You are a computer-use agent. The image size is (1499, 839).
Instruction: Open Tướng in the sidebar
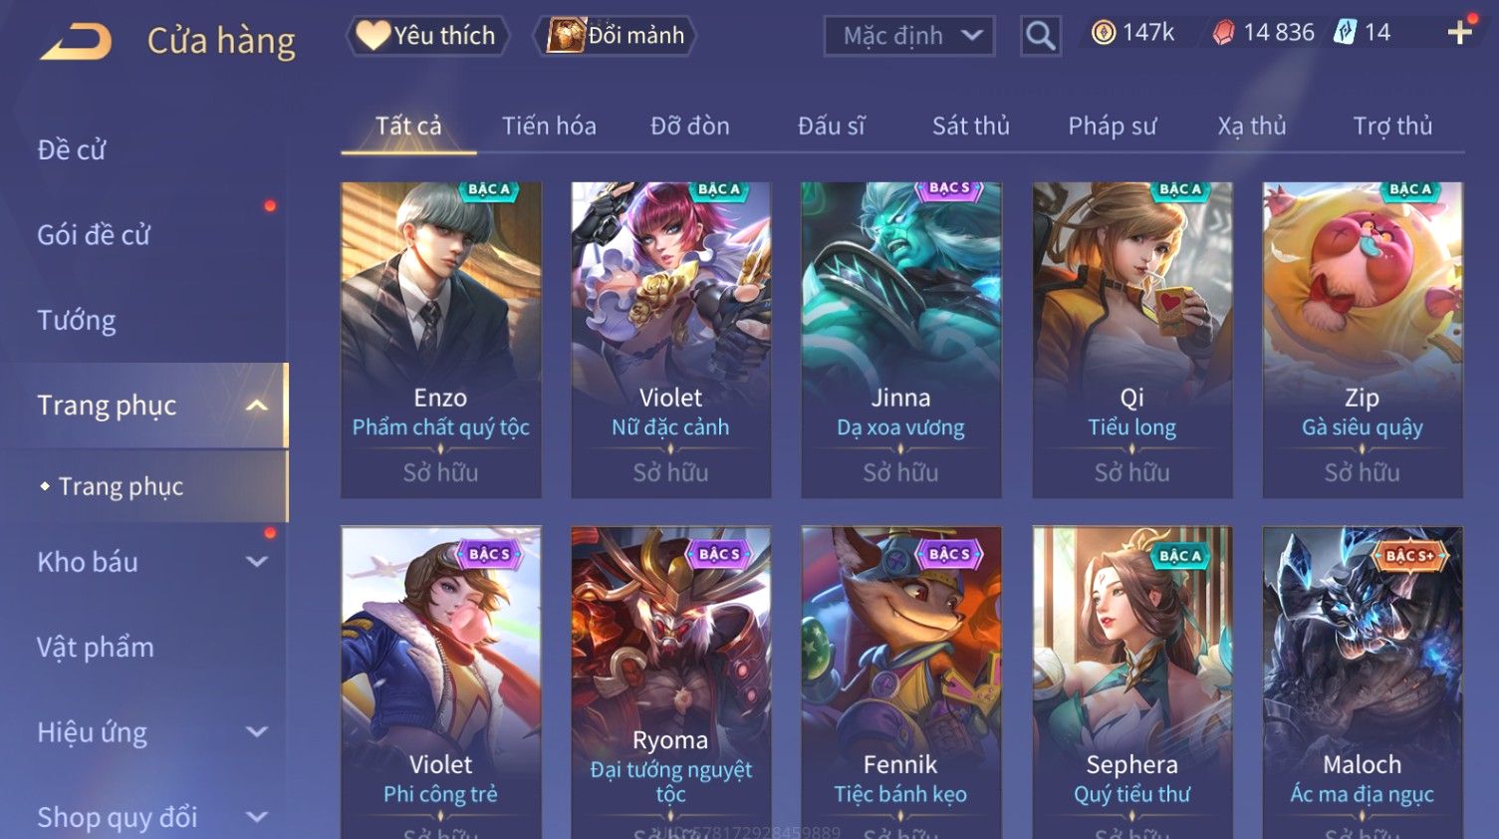tap(77, 321)
